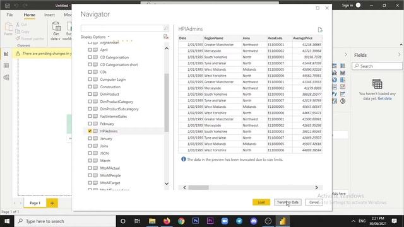Click the Get data ribbon icon

pyautogui.click(x=56, y=31)
